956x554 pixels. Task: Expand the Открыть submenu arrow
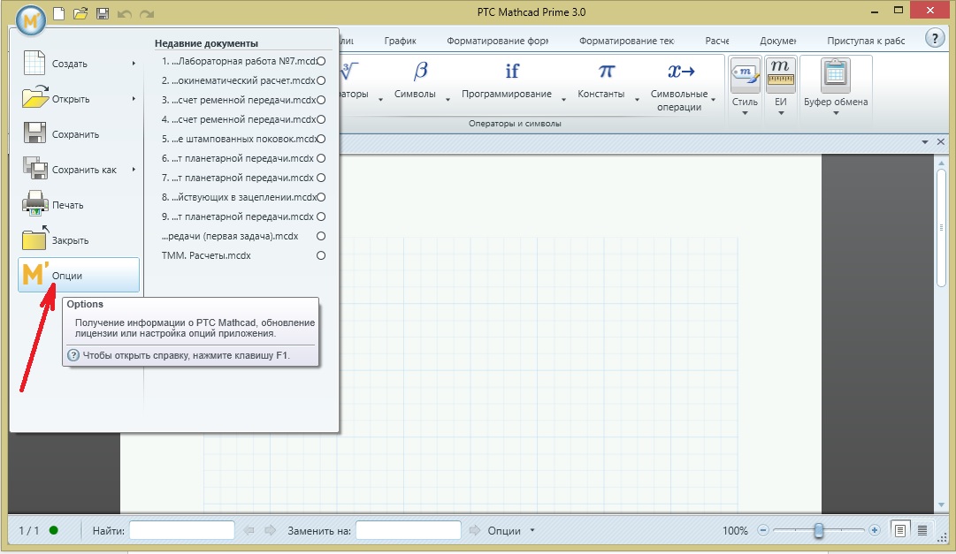(134, 99)
